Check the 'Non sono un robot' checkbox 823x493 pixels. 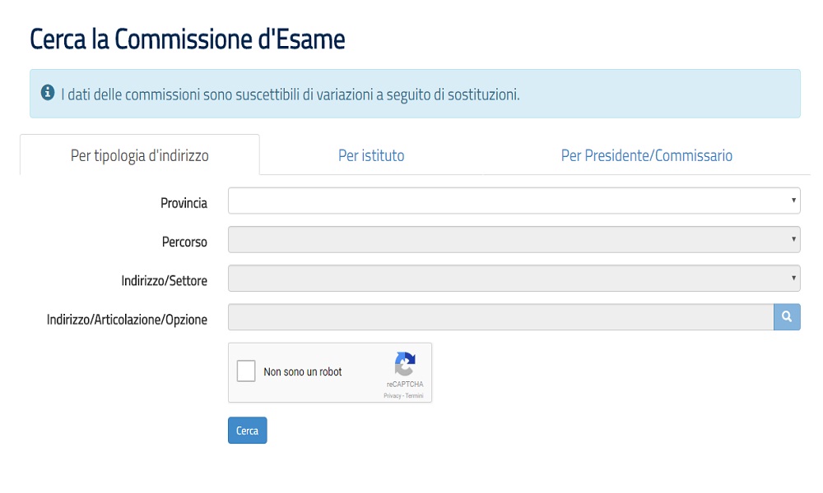click(245, 371)
